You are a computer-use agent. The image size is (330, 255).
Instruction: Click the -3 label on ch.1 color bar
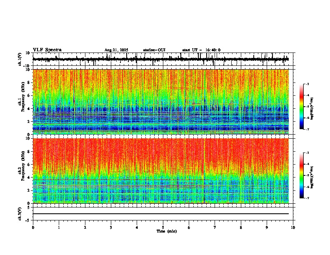307,84
